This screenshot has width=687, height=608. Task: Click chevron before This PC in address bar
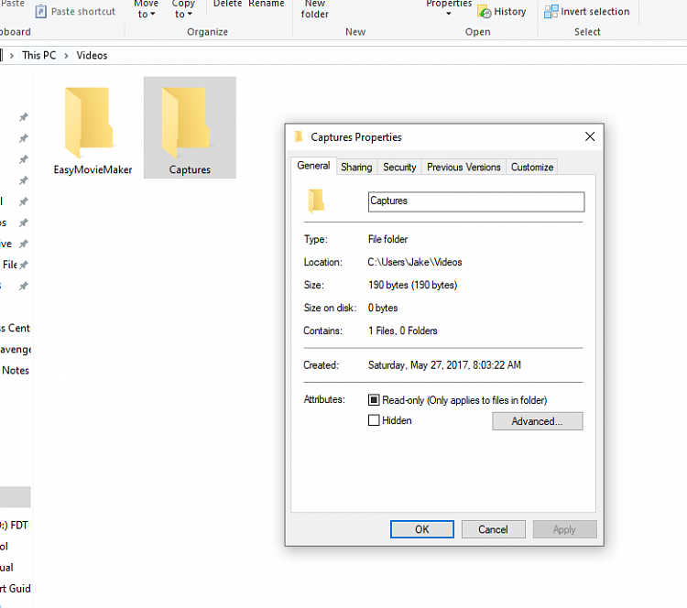(12, 56)
